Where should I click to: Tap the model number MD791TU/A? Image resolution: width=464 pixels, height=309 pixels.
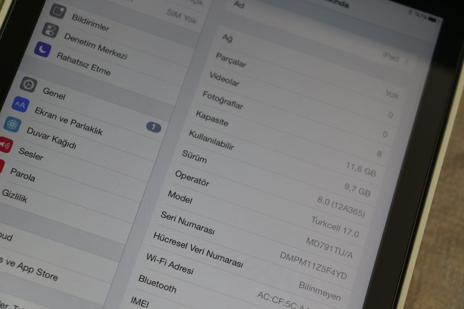329,248
